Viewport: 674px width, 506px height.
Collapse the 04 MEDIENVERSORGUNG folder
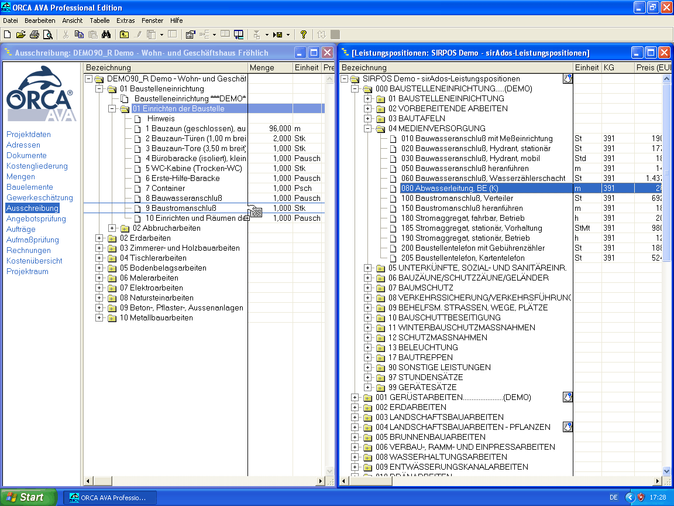pyautogui.click(x=367, y=128)
